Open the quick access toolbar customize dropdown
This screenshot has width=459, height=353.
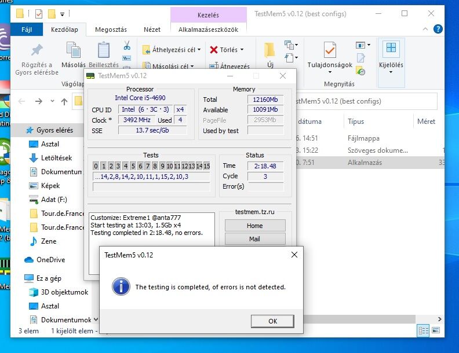coord(62,14)
